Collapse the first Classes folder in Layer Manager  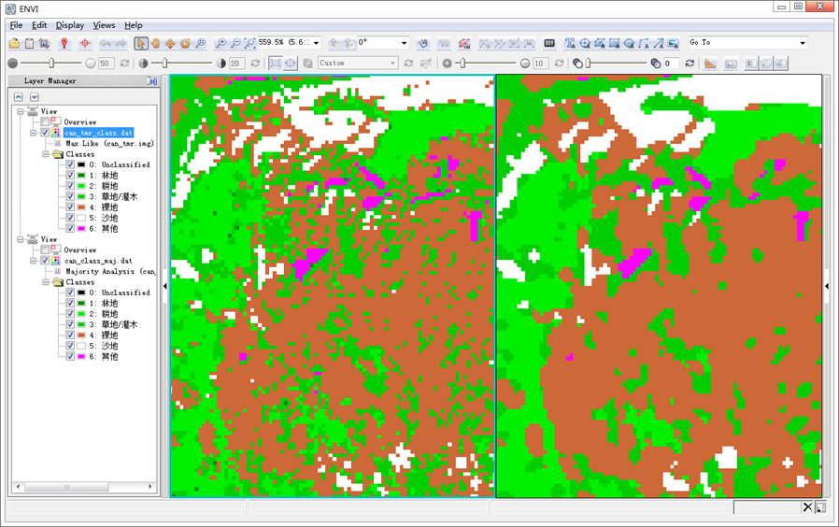click(x=46, y=154)
